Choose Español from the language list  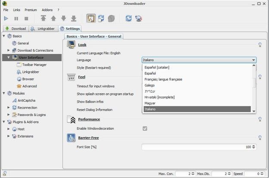(x=197, y=73)
